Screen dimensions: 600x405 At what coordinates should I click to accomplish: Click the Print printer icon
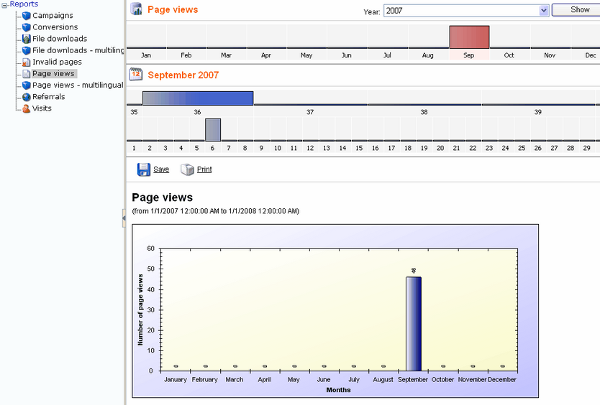point(188,169)
